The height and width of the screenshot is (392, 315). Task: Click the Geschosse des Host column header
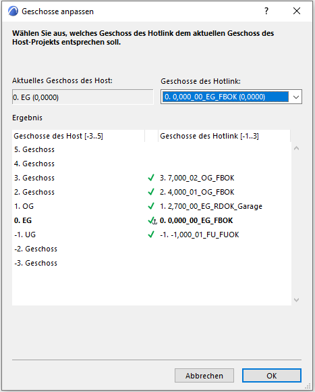click(x=78, y=136)
